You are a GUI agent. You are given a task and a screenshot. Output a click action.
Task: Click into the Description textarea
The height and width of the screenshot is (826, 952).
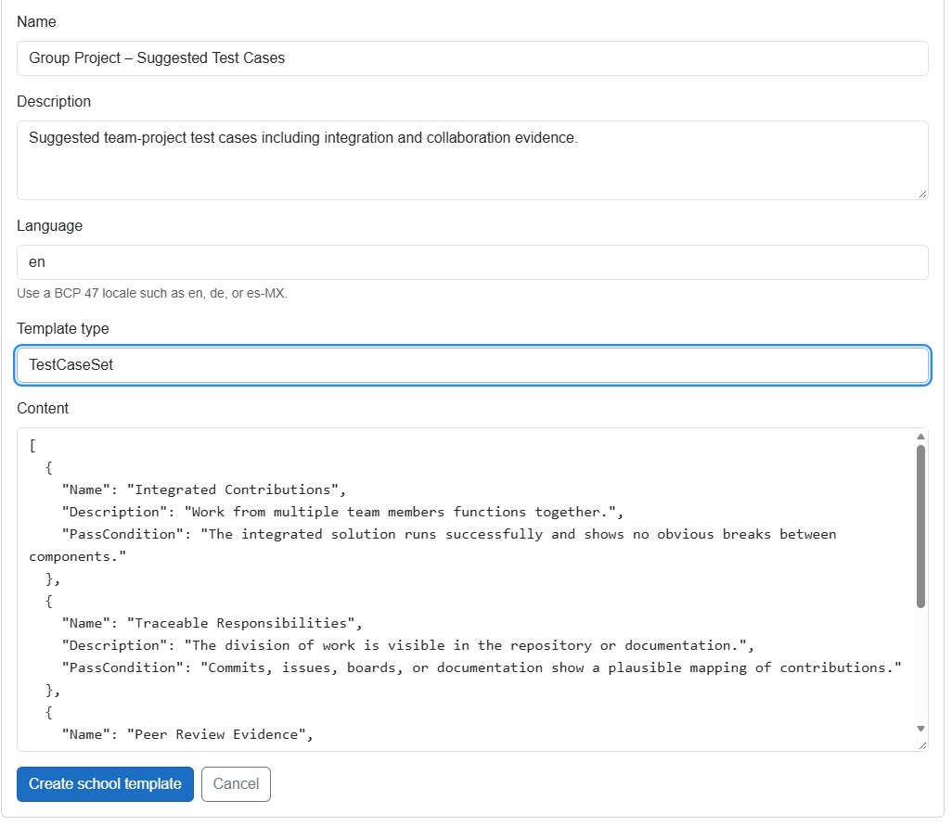[x=472, y=160]
